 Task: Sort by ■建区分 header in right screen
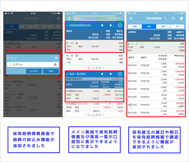[180, 32]
